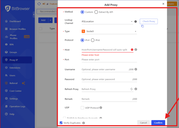
Task: Click the refresh arrows icon in Refresh Proxy
Action: 132,89
